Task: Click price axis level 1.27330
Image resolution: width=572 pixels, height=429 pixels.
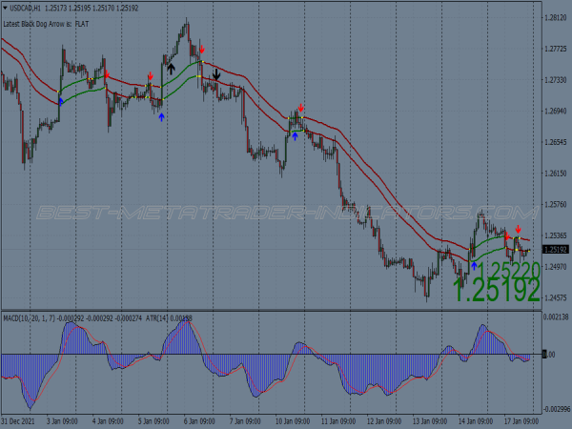Action: [556, 80]
